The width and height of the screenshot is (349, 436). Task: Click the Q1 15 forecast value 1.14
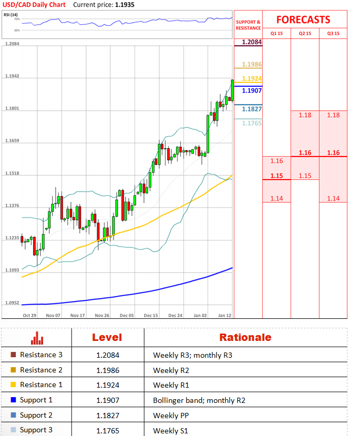pyautogui.click(x=276, y=198)
